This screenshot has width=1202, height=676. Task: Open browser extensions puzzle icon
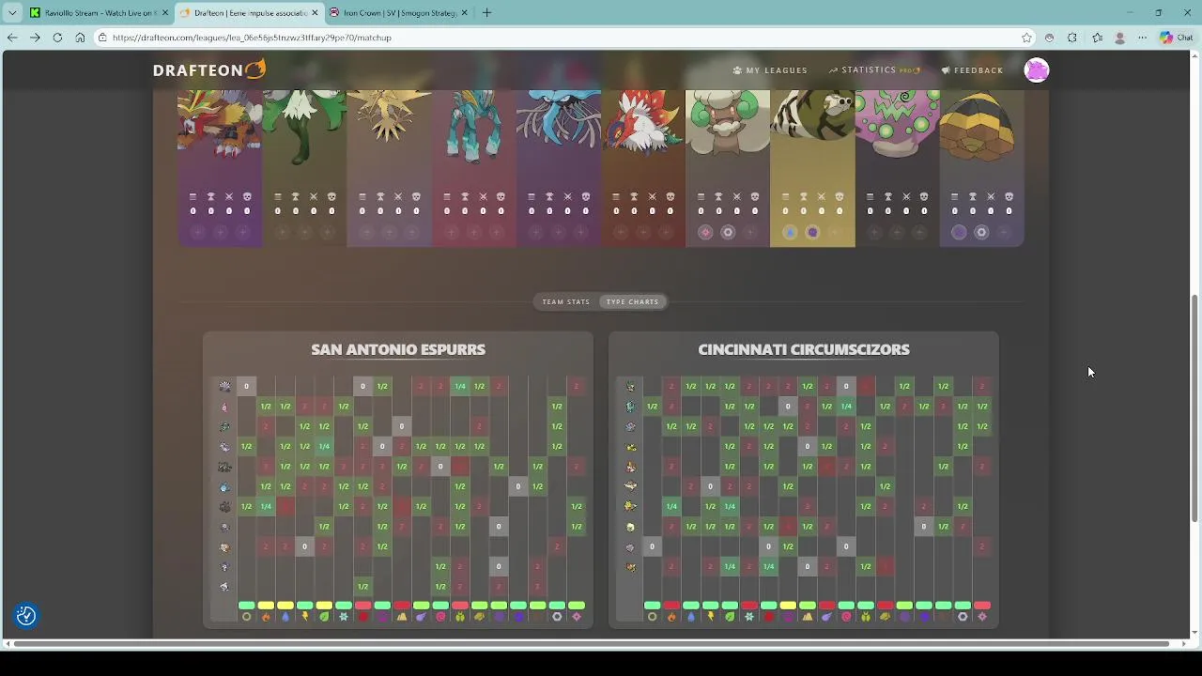click(1072, 38)
